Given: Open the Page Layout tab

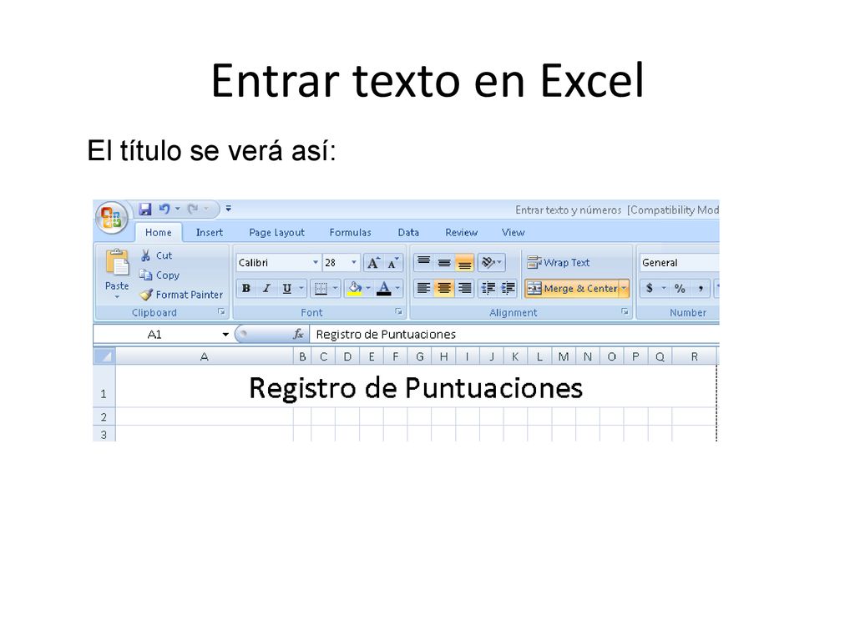Looking at the screenshot, I should (x=276, y=232).
